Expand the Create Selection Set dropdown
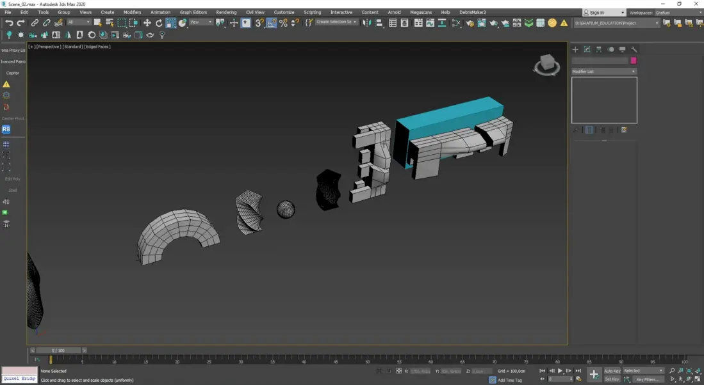Image resolution: width=704 pixels, height=385 pixels. tap(336, 22)
